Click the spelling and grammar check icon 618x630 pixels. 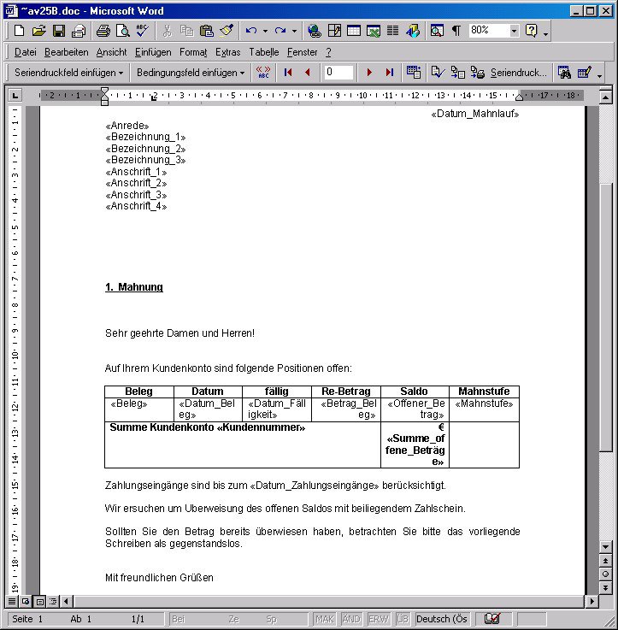tap(142, 31)
